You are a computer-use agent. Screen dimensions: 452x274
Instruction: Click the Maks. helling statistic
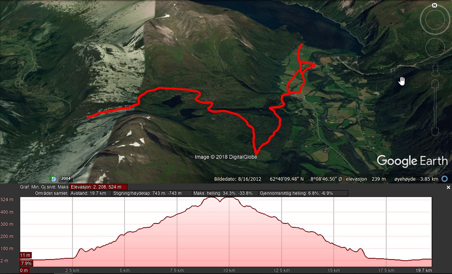click(x=225, y=193)
